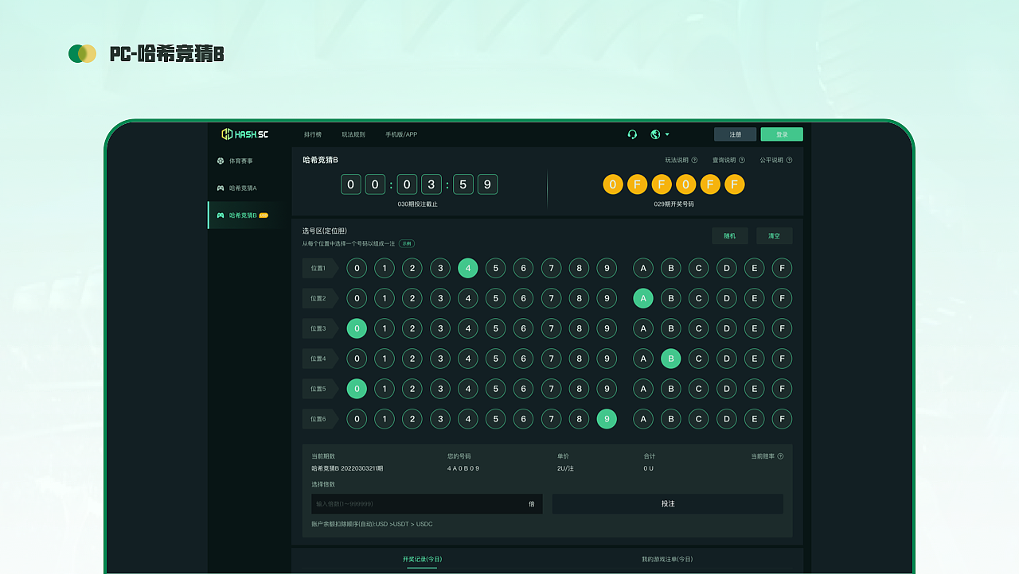Open the 玩法规则 rules menu
Viewport: 1019px width, 574px height.
353,134
